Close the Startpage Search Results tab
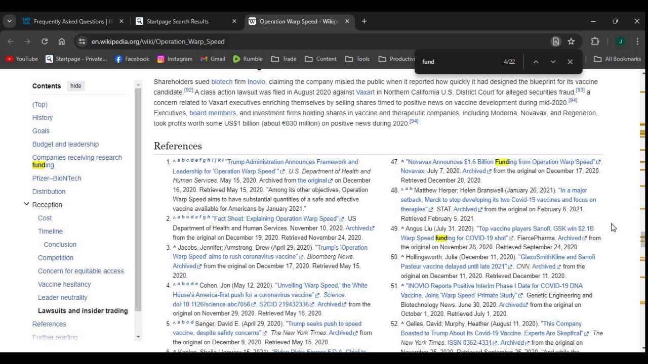Image resolution: width=648 pixels, height=364 pixels. 234,21
